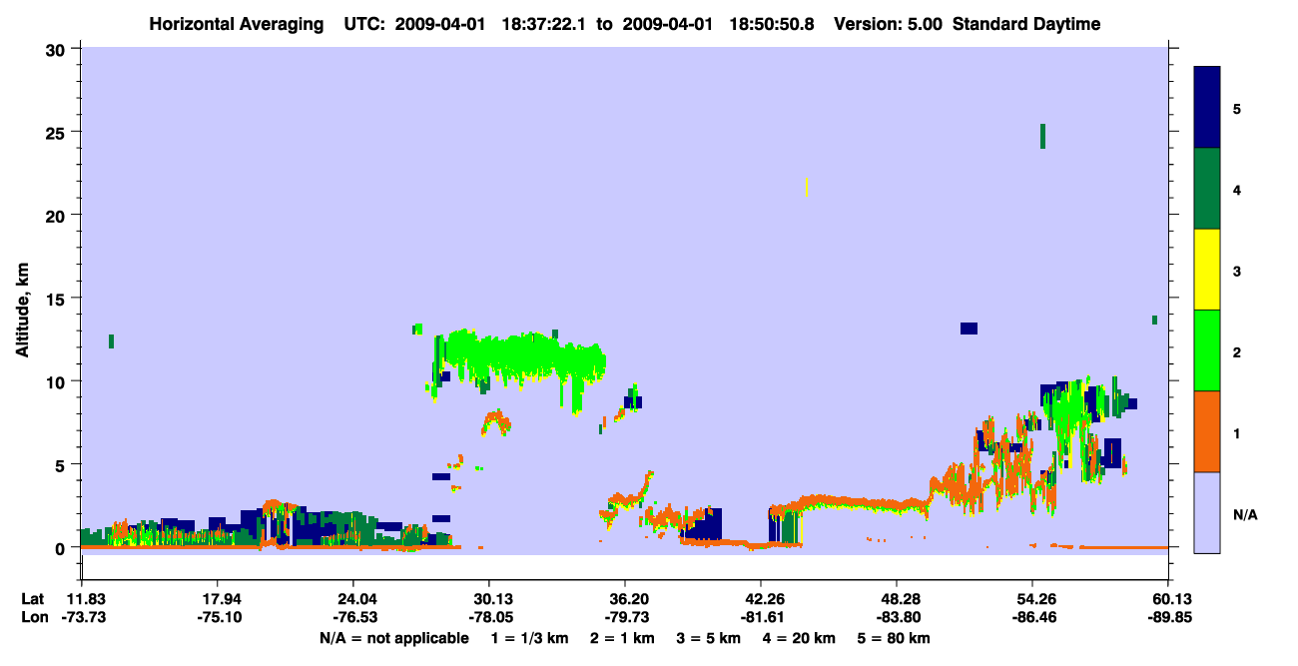Image resolution: width=1298 pixels, height=666 pixels.
Task: Click the y-axis tick label 25
Action: point(58,132)
